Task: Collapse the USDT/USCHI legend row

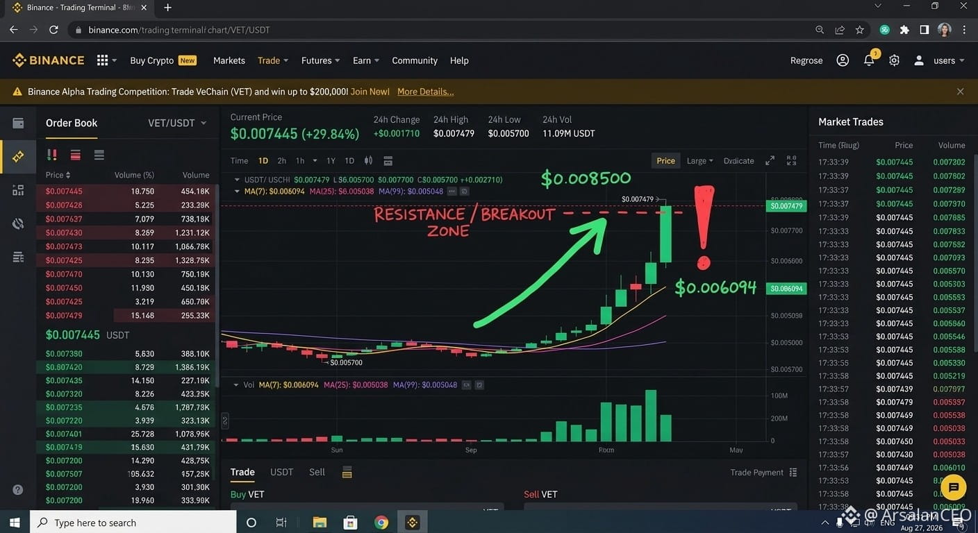Action: (x=237, y=180)
